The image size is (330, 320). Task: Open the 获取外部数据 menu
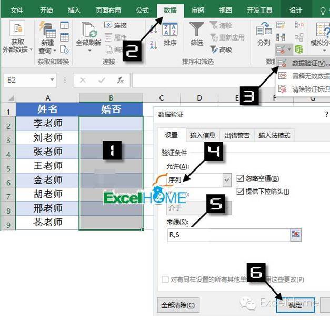pos(17,37)
